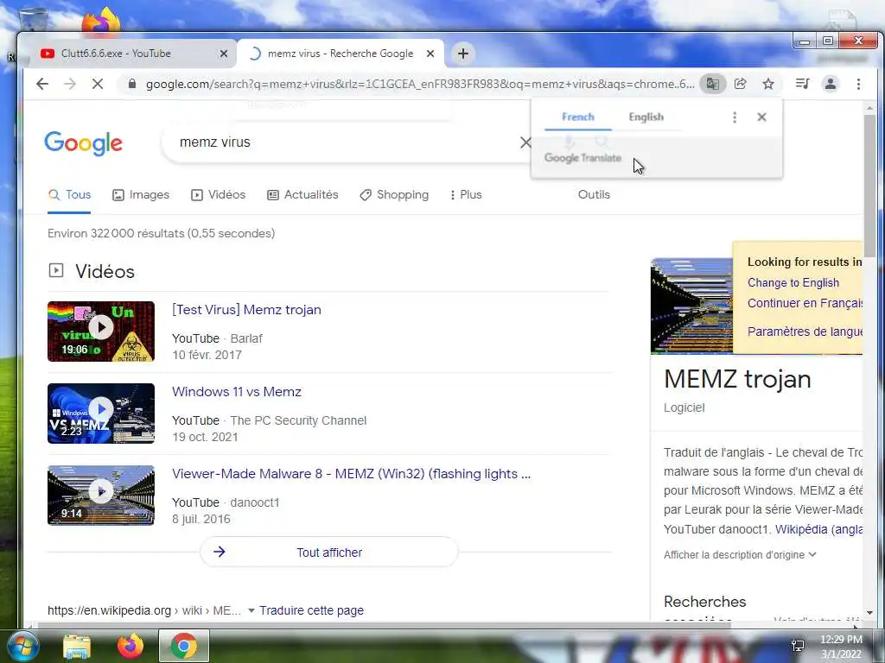The image size is (885, 663).
Task: Open Chrome three-dot menu
Action: tap(858, 84)
